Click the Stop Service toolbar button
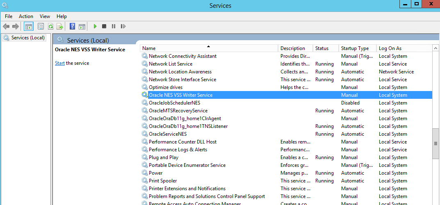 tap(104, 26)
